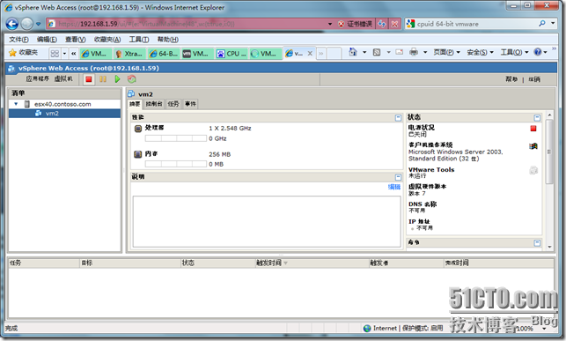Viewport: 566px width, 341px height.
Task: Reset the virtual machine with the restart icon
Action: click(132, 79)
